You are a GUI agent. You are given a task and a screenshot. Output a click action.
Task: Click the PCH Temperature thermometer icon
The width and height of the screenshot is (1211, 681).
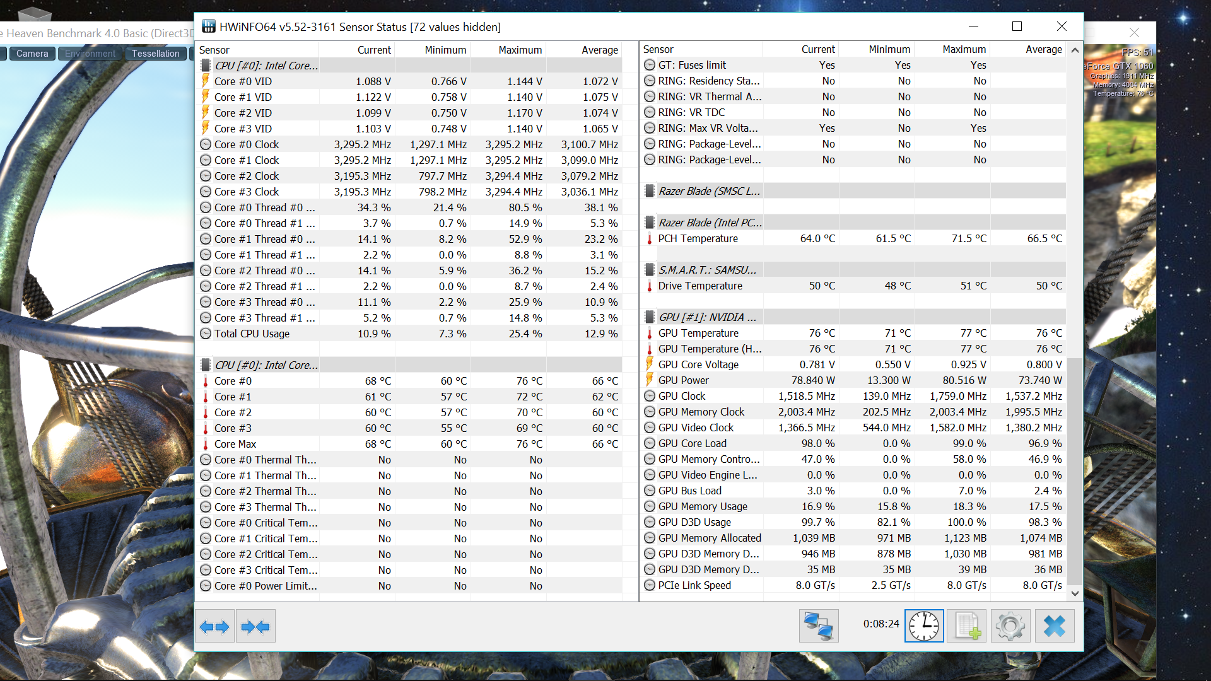(650, 238)
